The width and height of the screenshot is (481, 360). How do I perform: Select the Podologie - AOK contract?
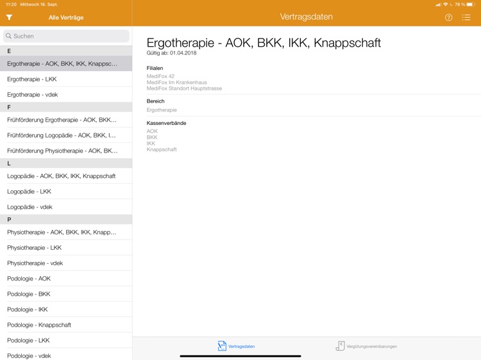[66, 279]
